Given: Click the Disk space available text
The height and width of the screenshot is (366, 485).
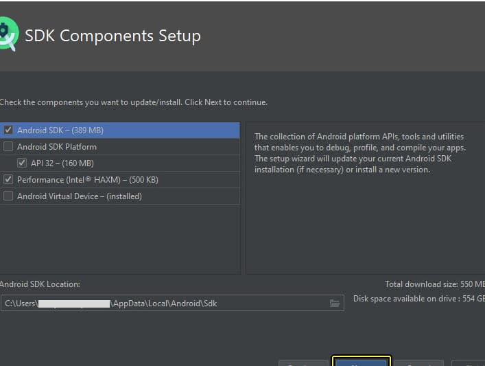Looking at the screenshot, I should (x=419, y=299).
